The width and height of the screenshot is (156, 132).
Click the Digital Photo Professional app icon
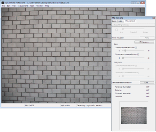point(2,2)
